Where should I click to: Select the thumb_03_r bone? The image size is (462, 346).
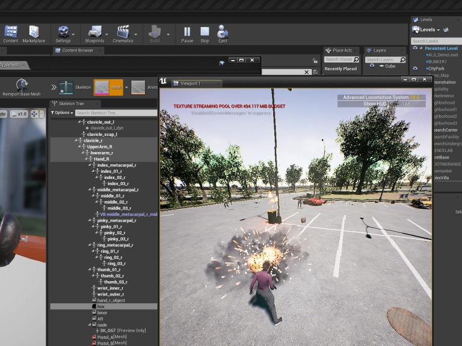click(115, 282)
